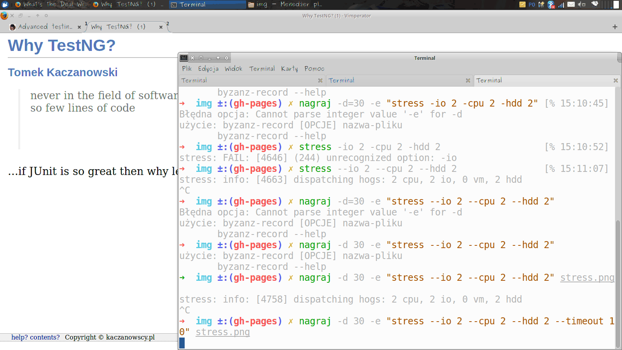Open the weather cloud tray icon
This screenshot has height=350, width=622.
[x=595, y=4]
